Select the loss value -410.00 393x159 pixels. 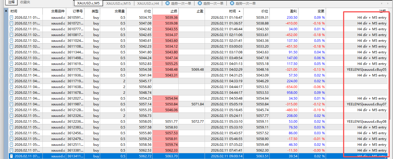291,23
